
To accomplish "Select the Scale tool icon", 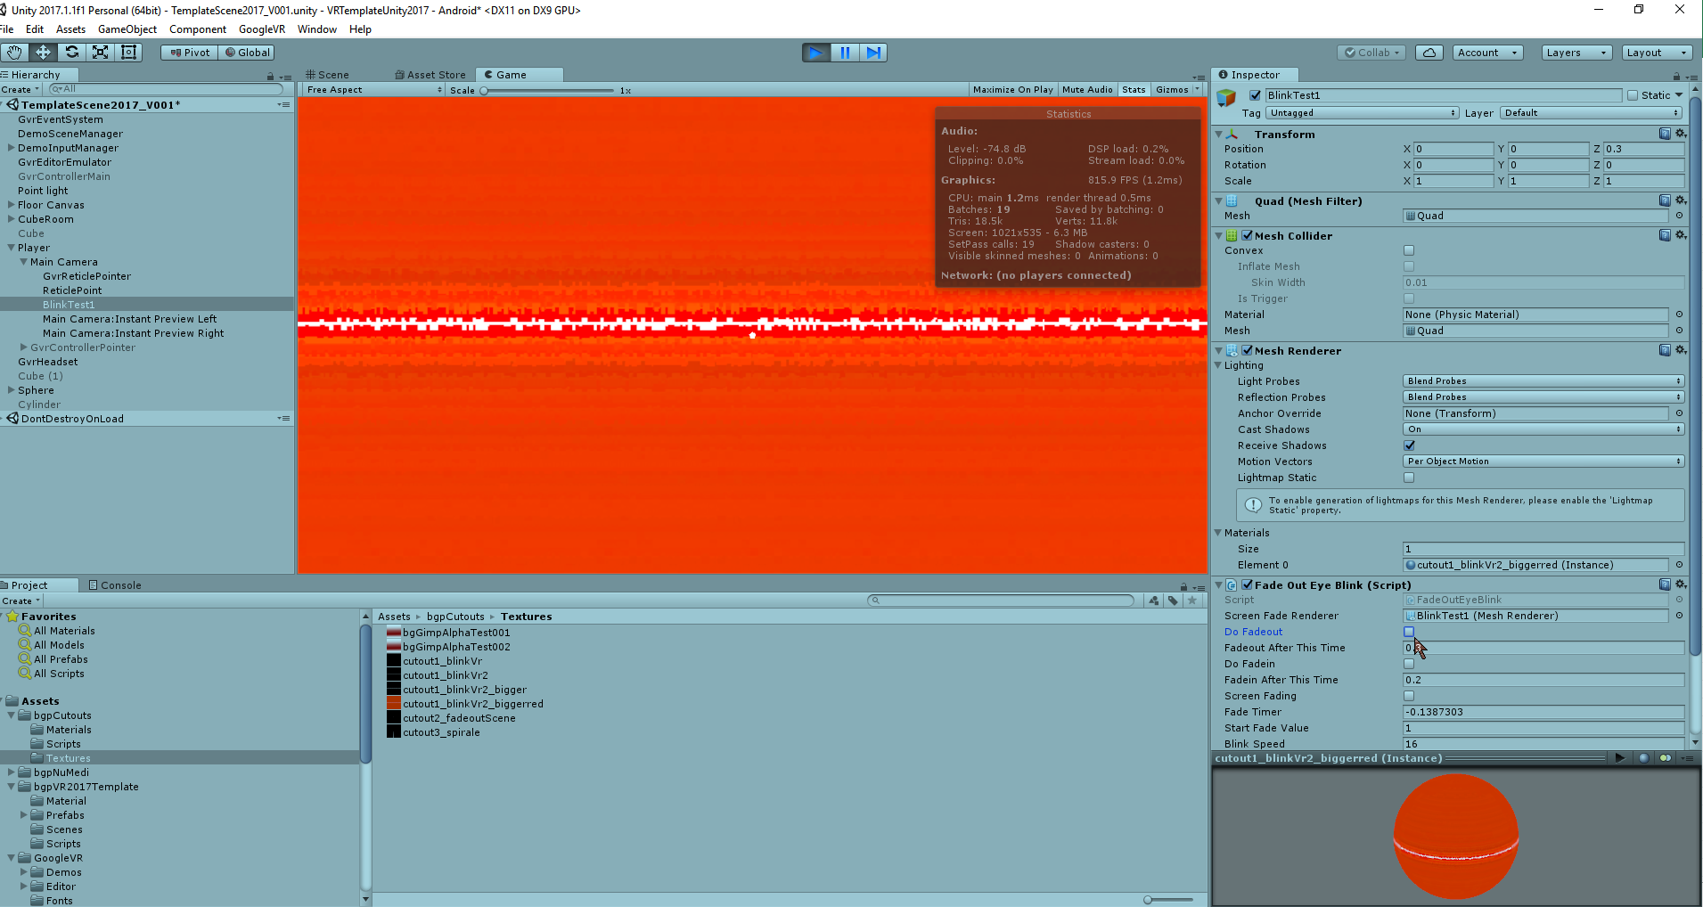I will click(101, 53).
